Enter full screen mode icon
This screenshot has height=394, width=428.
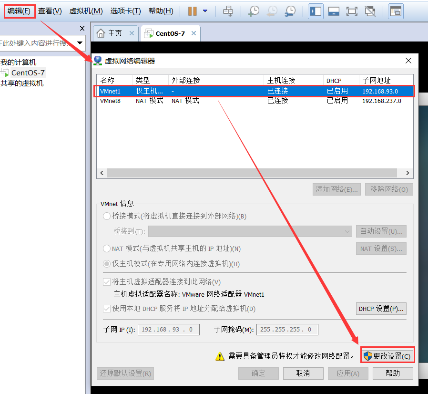(352, 11)
